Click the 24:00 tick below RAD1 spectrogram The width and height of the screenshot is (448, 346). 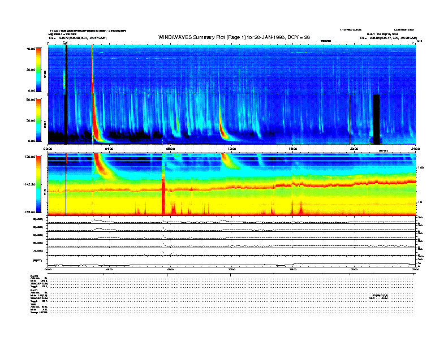click(x=415, y=149)
